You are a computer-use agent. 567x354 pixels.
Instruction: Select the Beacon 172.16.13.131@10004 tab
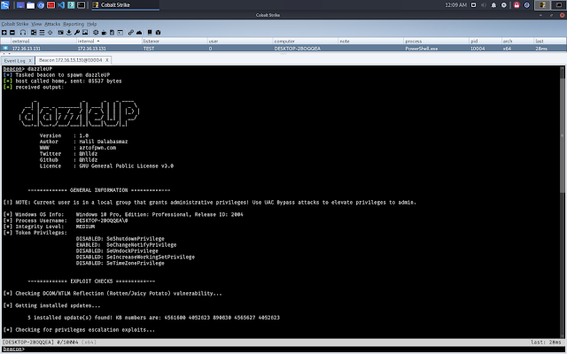pyautogui.click(x=71, y=60)
